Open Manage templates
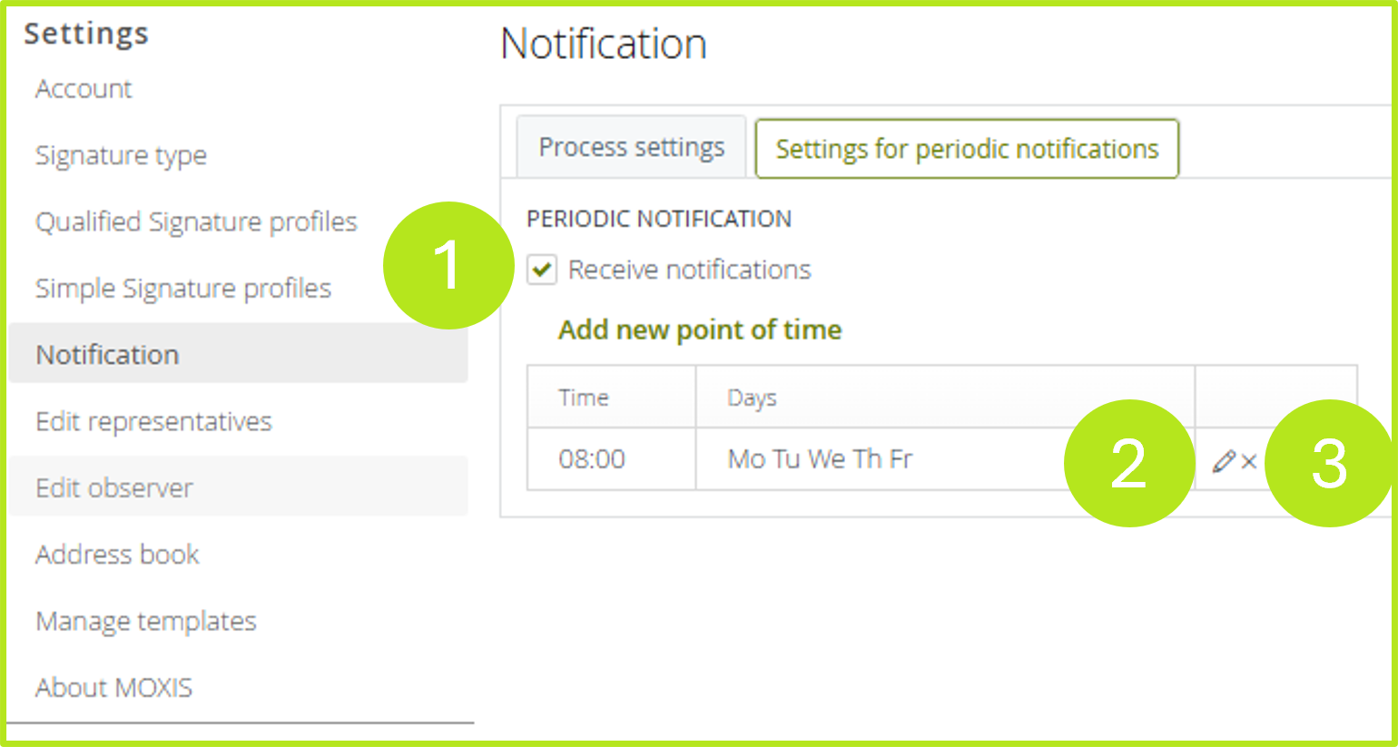 pyautogui.click(x=145, y=621)
